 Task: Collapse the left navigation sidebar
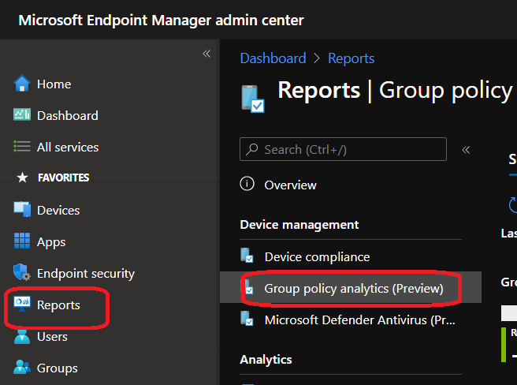[206, 54]
